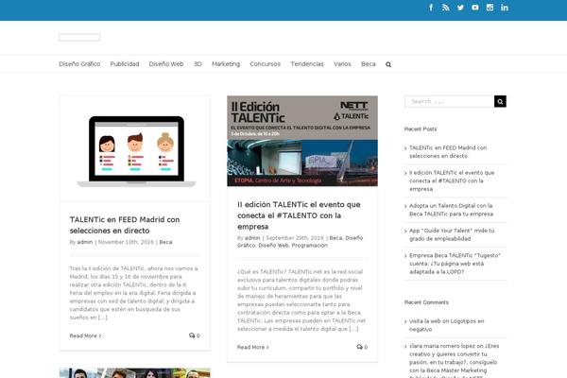
Task: Click author admin on II edición TALENTic post
Action: [x=252, y=238]
